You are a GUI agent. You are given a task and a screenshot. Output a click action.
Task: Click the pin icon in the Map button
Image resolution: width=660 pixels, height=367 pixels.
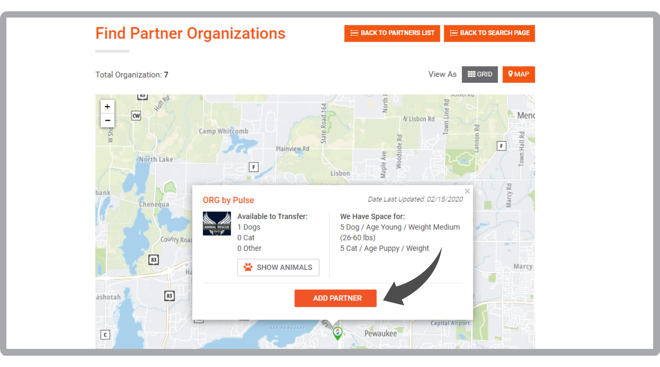pyautogui.click(x=510, y=74)
